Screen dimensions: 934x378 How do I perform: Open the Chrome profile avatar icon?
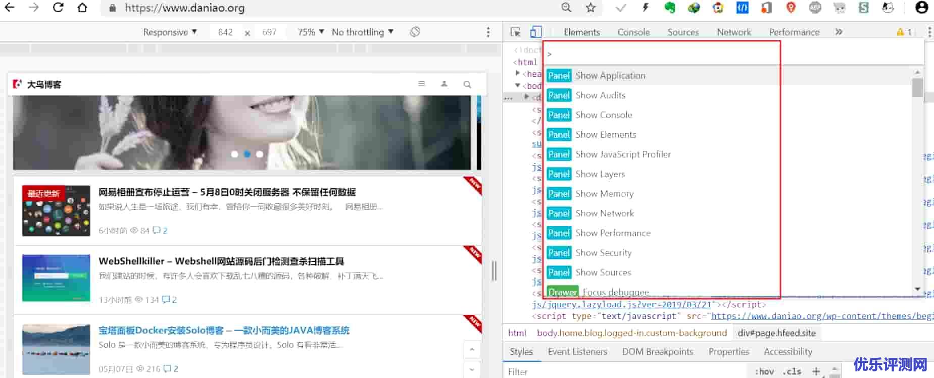pos(922,8)
